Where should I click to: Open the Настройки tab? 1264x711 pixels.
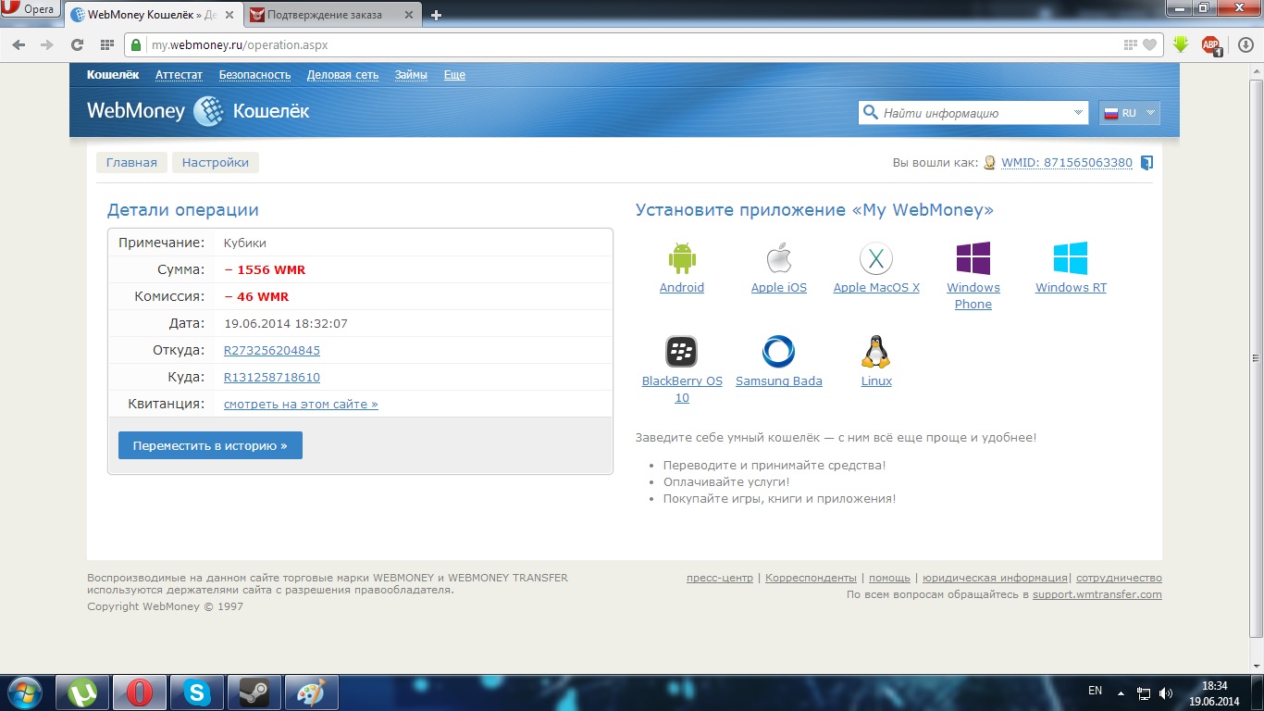click(216, 162)
